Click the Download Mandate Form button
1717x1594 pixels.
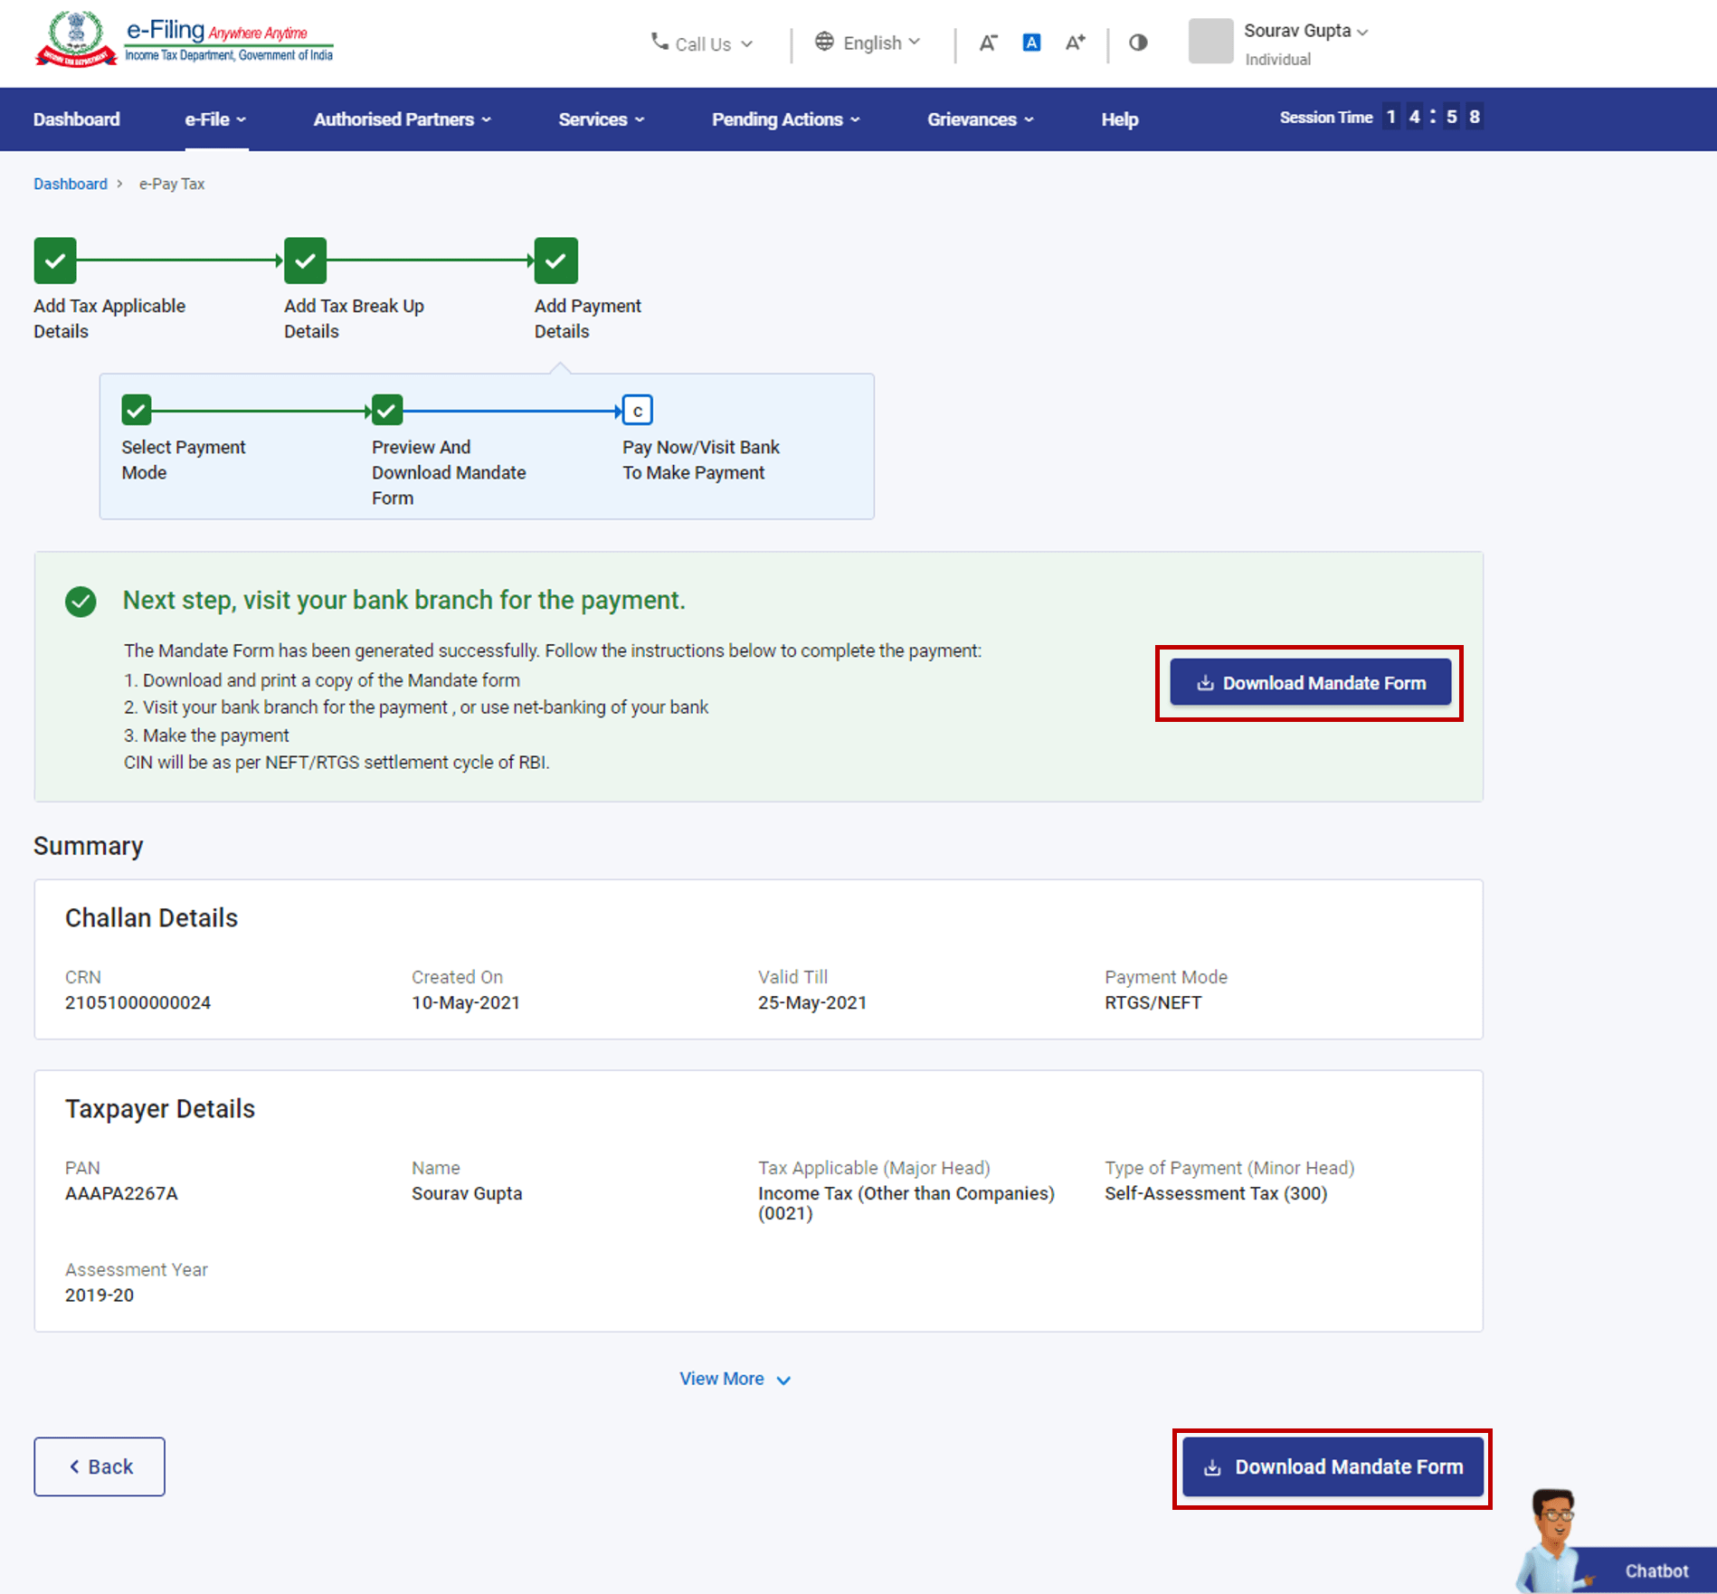pos(1309,682)
